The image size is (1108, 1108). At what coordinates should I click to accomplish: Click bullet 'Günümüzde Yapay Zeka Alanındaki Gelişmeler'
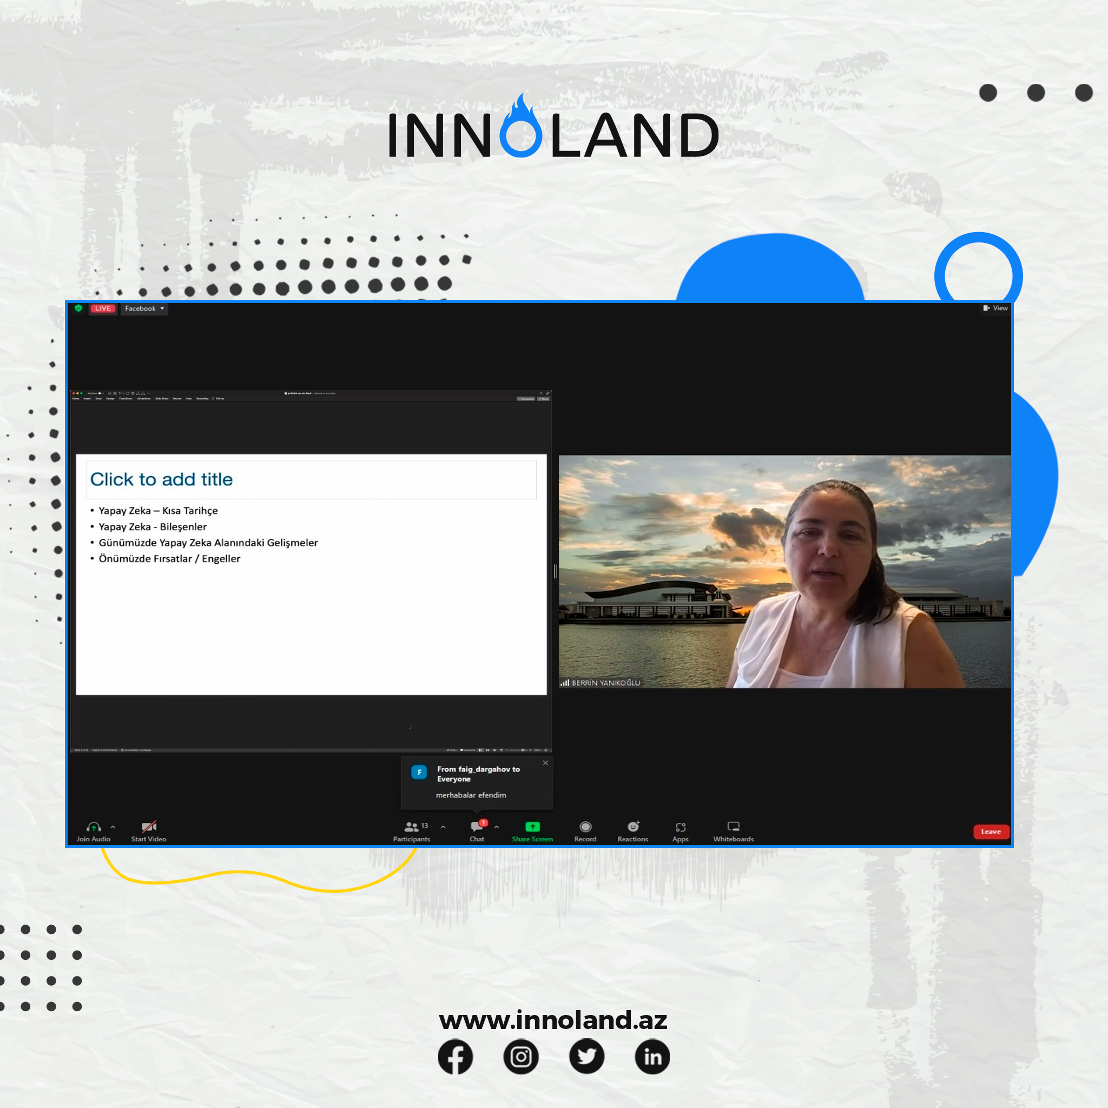(208, 543)
